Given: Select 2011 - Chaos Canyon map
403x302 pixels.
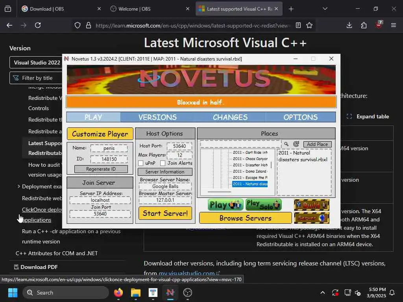Looking at the screenshot, I should (x=250, y=159).
